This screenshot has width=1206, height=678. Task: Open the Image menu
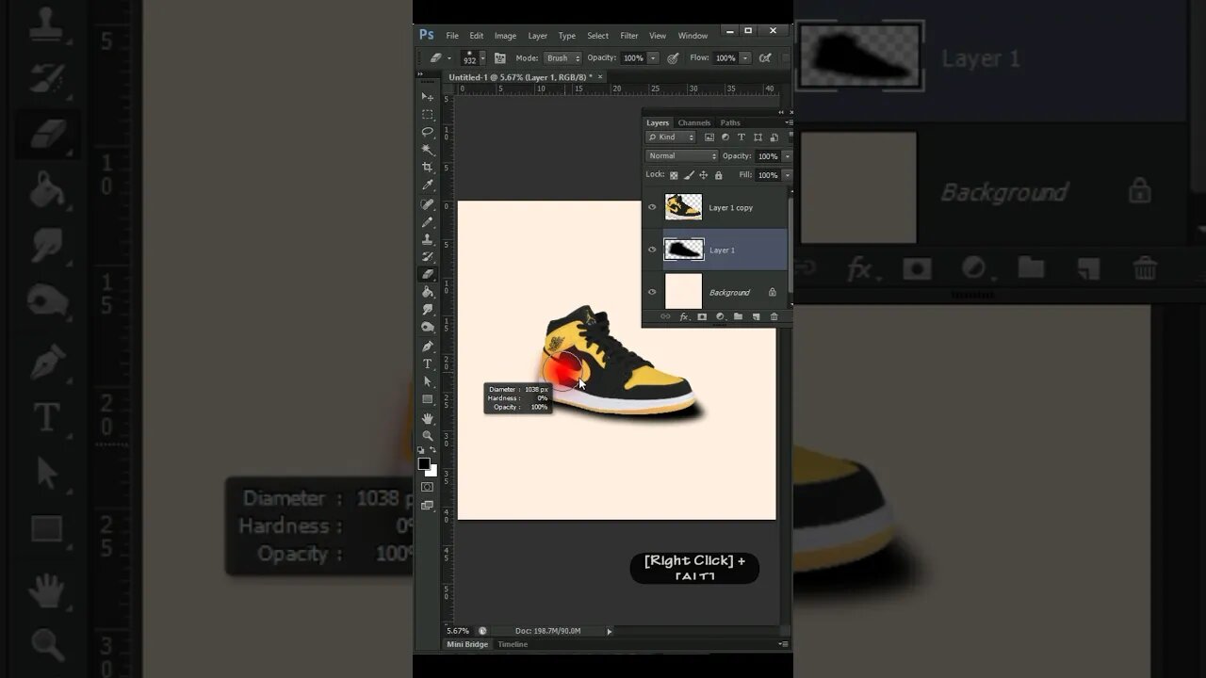pos(505,36)
